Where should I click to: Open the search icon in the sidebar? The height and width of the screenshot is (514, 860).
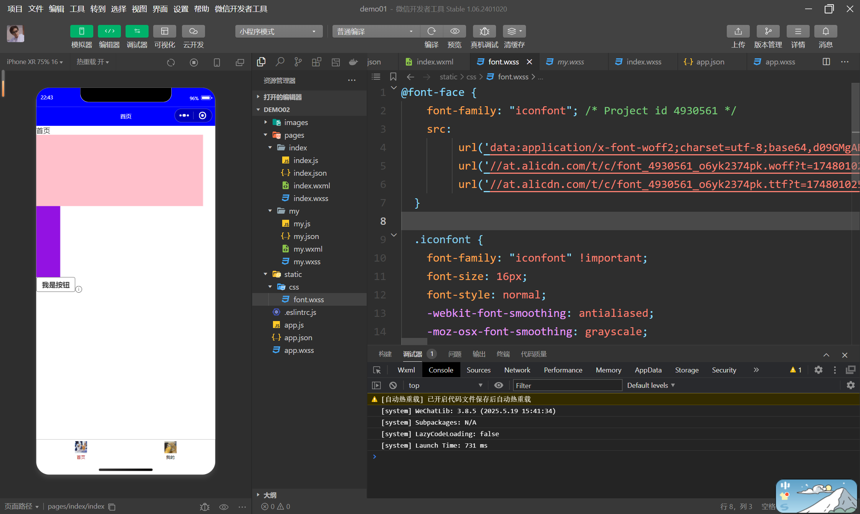[x=280, y=62]
